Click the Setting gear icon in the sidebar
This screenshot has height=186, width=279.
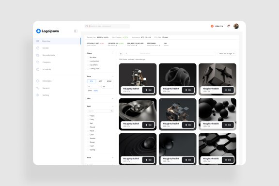(38, 95)
